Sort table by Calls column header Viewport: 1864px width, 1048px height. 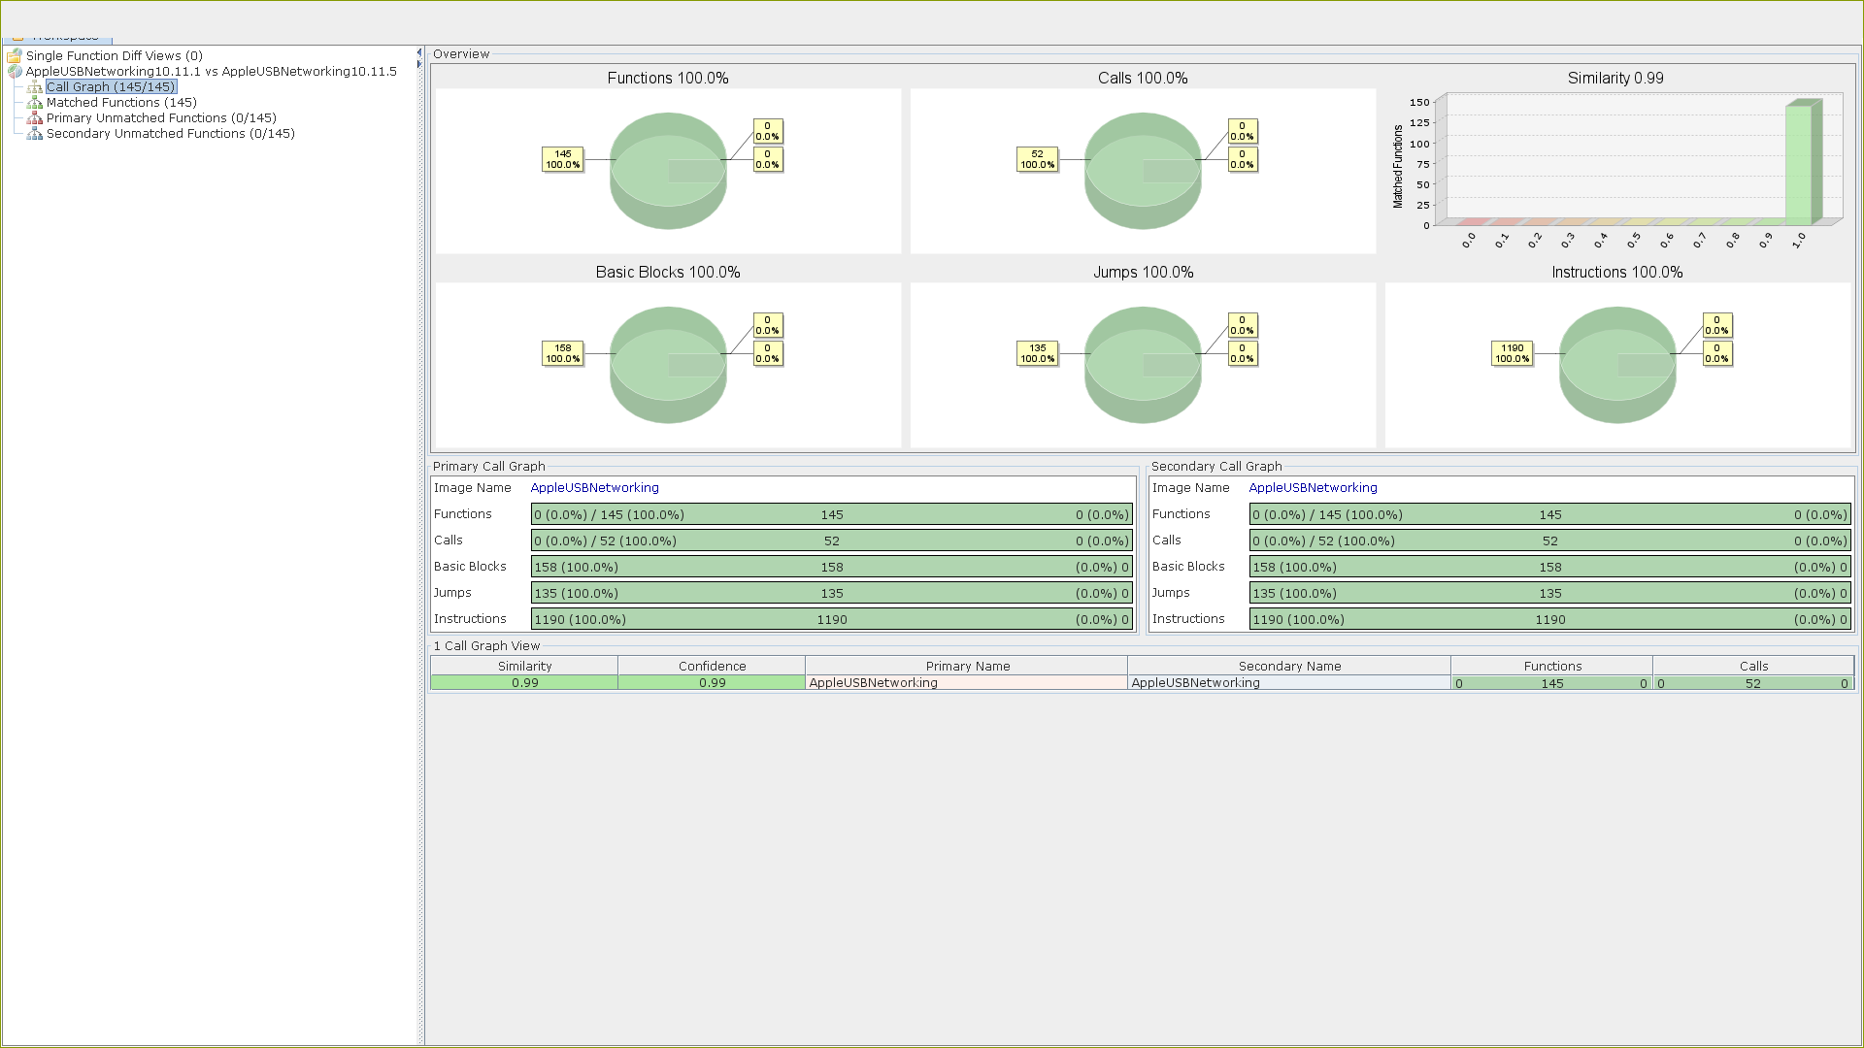click(1753, 666)
